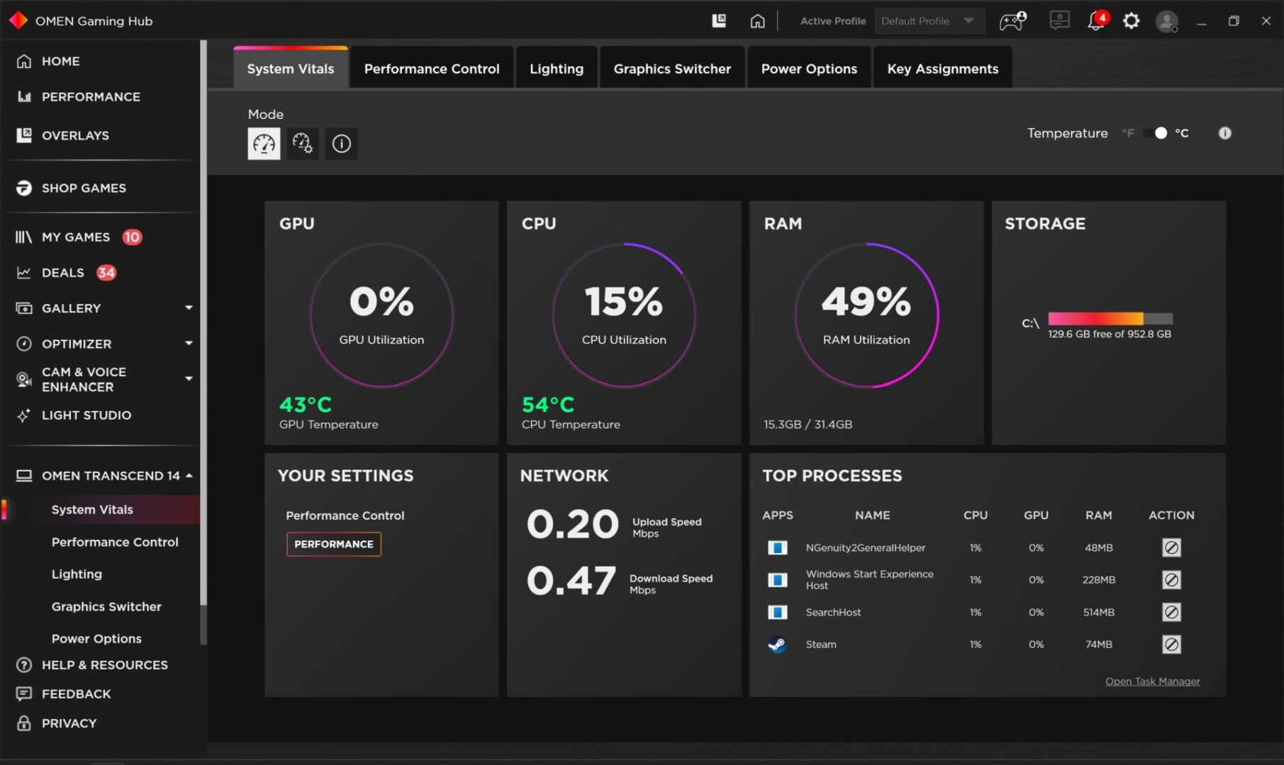The width and height of the screenshot is (1284, 765).
Task: Click the 0.20 upload speed value
Action: pyautogui.click(x=573, y=524)
